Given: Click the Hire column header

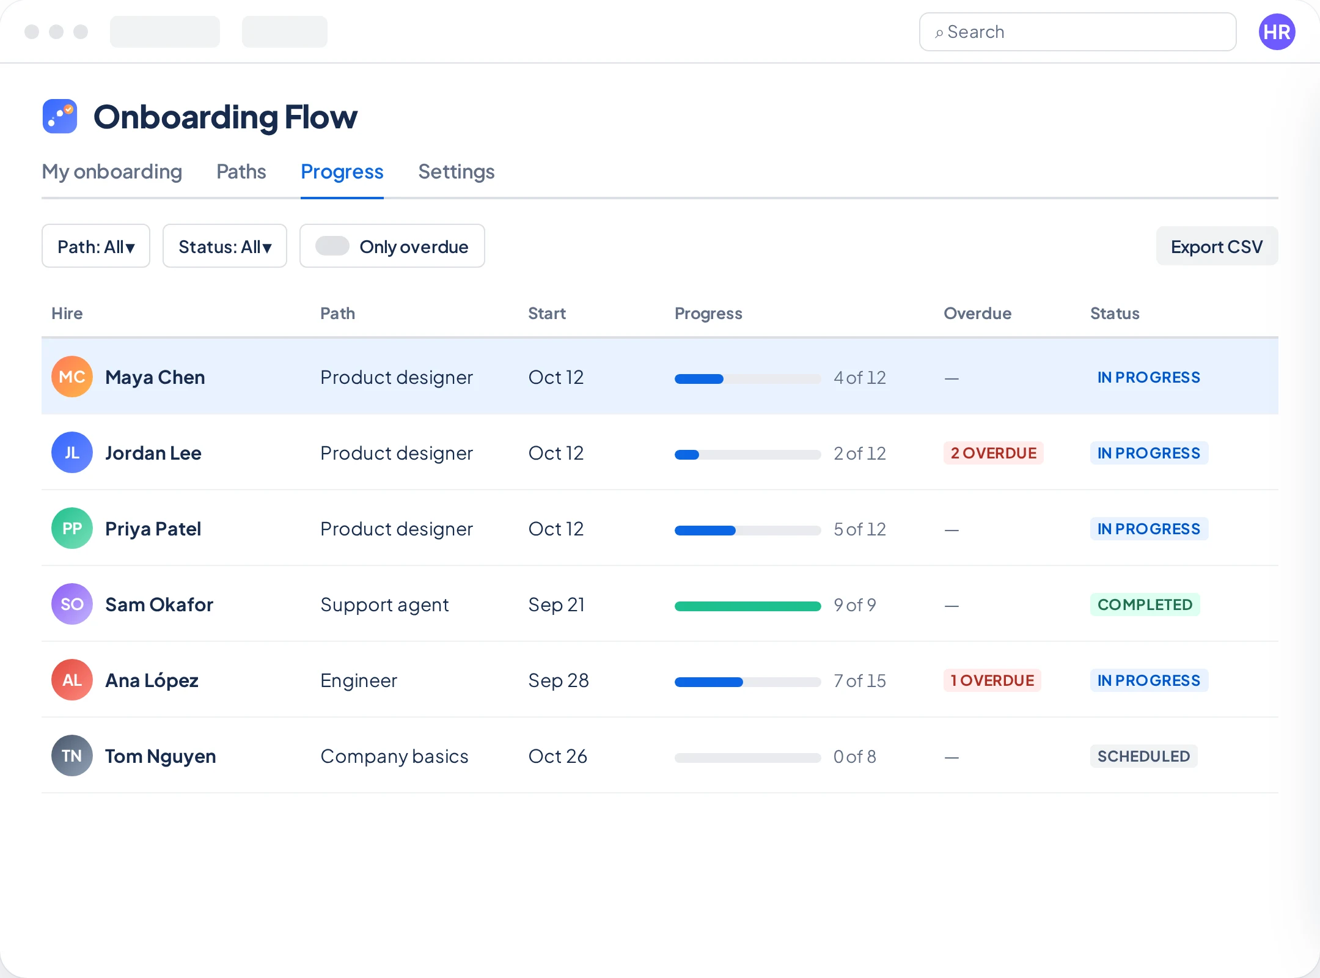Looking at the screenshot, I should pos(67,314).
